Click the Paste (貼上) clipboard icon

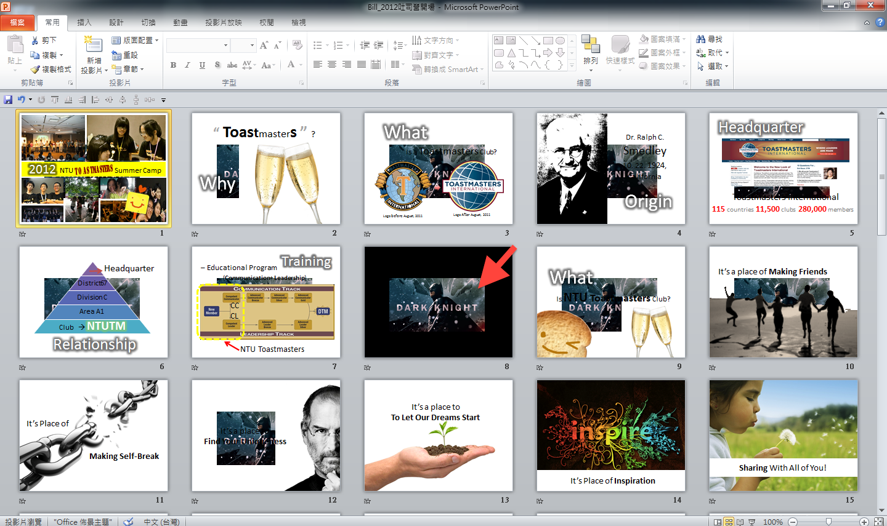click(x=15, y=44)
